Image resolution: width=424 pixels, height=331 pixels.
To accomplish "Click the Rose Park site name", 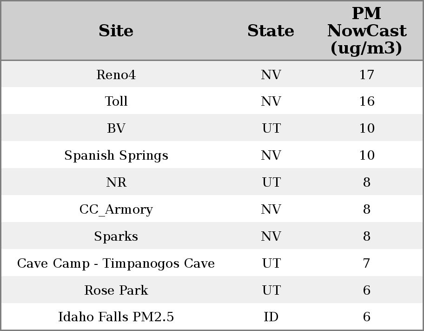I will click(116, 290).
